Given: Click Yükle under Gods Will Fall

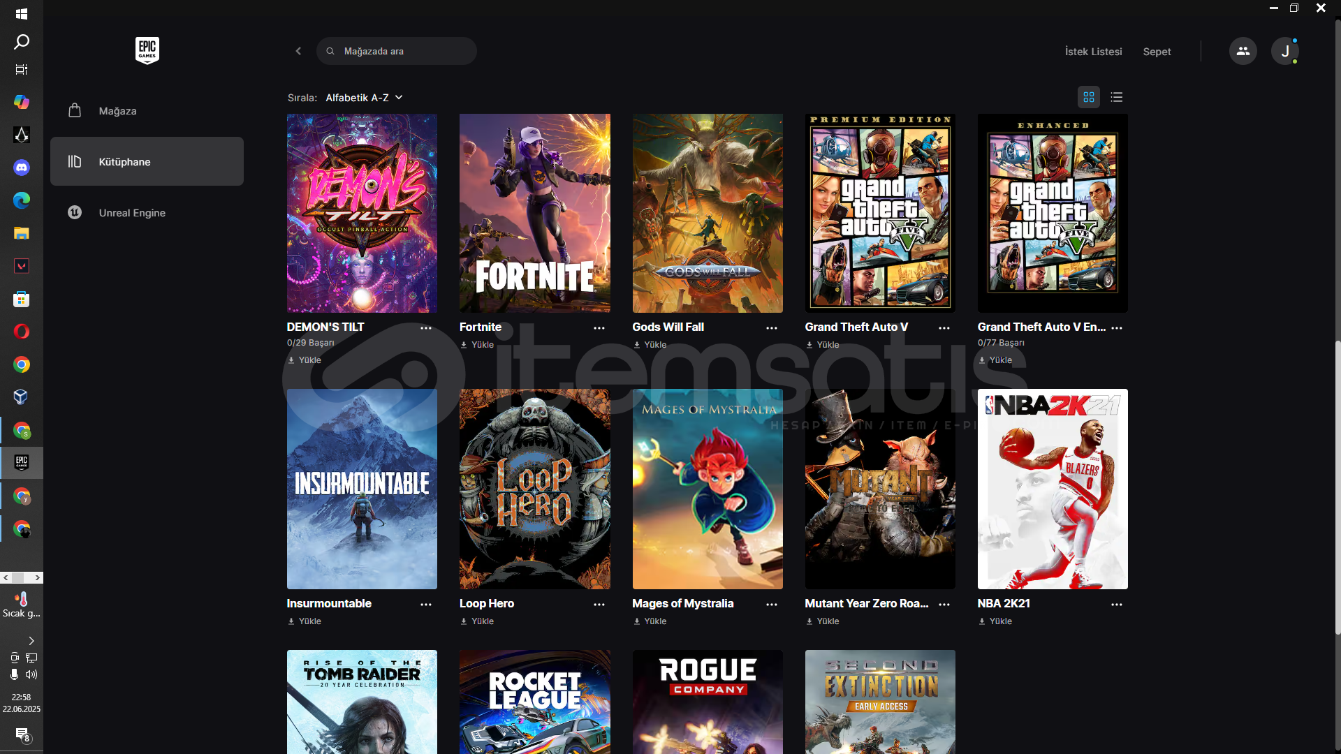Looking at the screenshot, I should coord(650,345).
